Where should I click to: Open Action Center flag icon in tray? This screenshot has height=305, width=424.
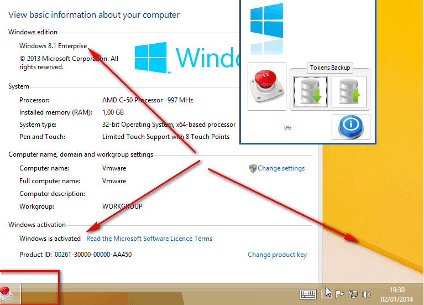pos(339,294)
